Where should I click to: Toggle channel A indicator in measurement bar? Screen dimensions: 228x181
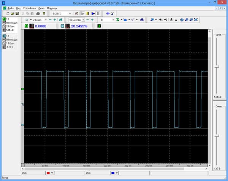pyautogui.click(x=26, y=26)
